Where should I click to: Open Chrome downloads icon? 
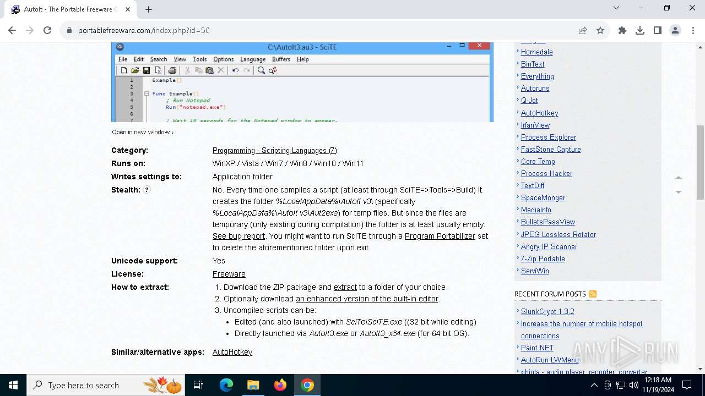pyautogui.click(x=640, y=30)
